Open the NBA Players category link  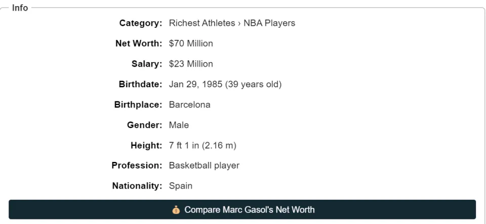click(x=269, y=23)
